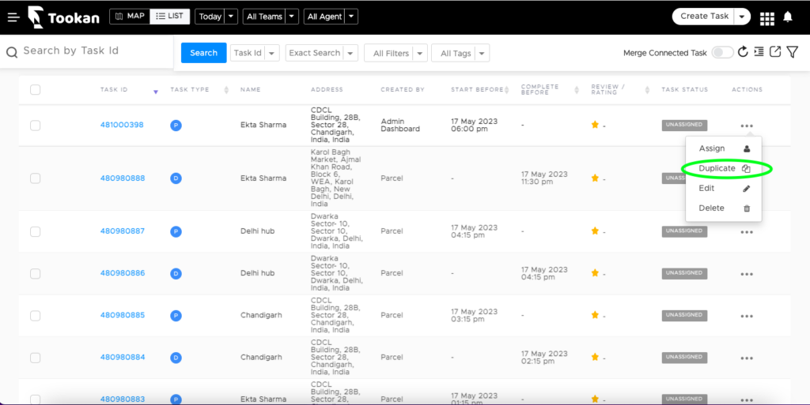Tick the checkbox for task 480980885

click(35, 315)
